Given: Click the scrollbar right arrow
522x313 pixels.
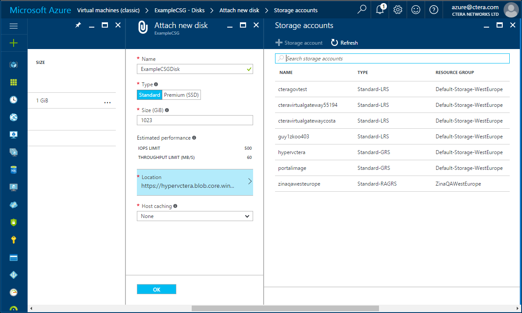Looking at the screenshot, I should [x=518, y=308].
